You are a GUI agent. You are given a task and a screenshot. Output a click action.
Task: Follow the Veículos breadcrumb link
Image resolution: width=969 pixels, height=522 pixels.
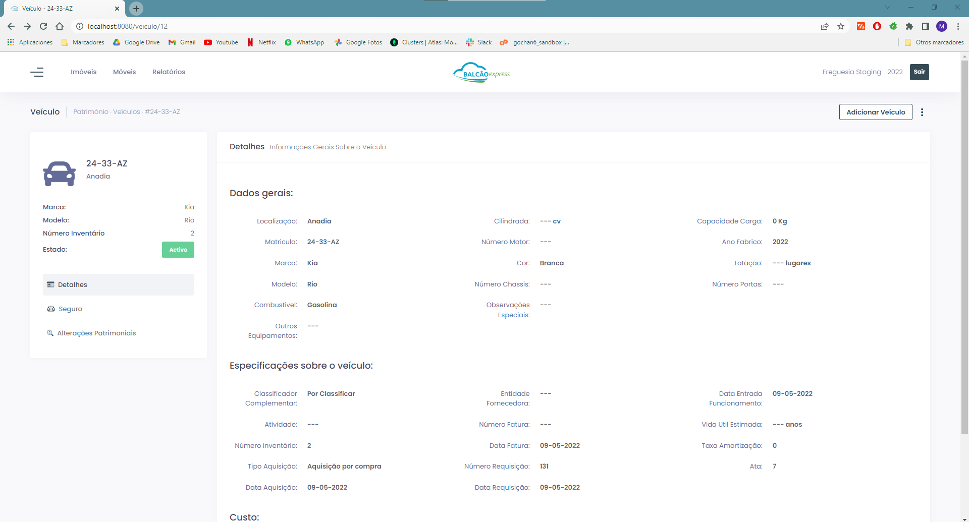(x=126, y=112)
